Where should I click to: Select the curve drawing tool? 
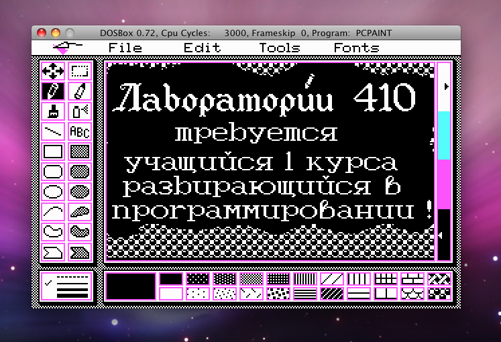(53, 211)
